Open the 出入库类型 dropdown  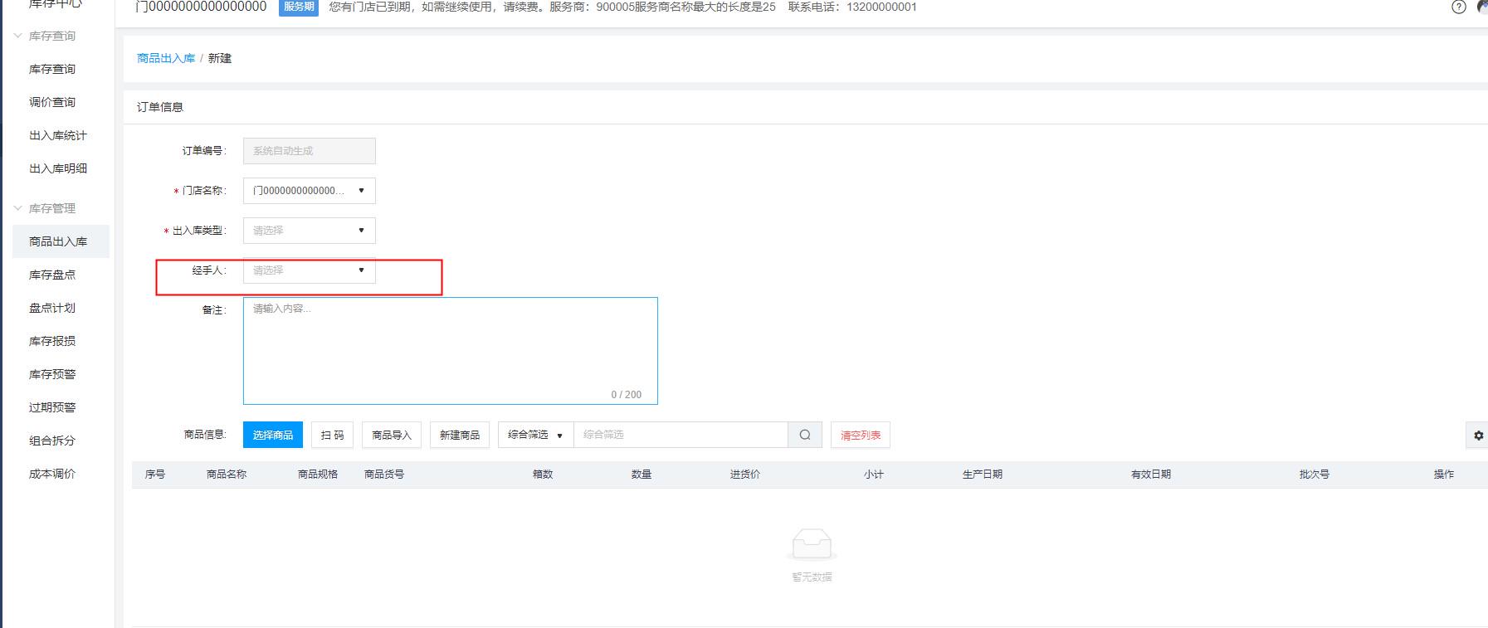[x=309, y=231]
